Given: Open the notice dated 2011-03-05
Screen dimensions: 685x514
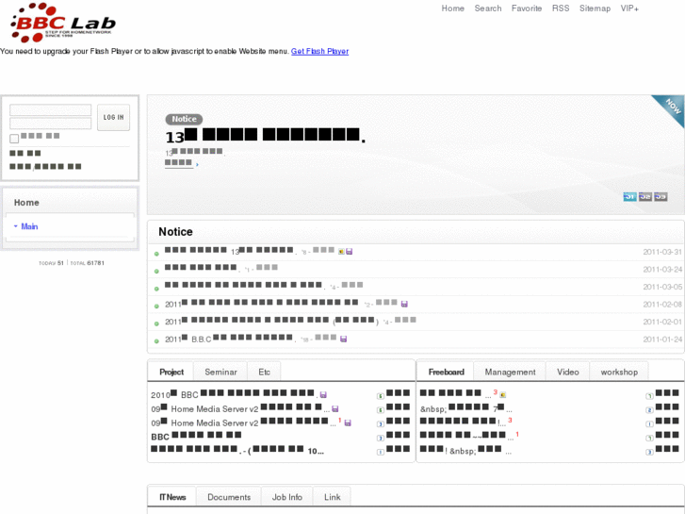Looking at the screenshot, I should (245, 285).
